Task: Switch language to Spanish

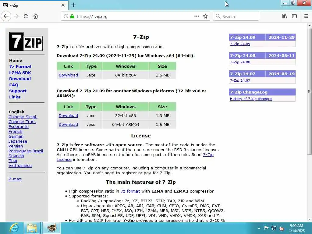Action: [x=16, y=156]
